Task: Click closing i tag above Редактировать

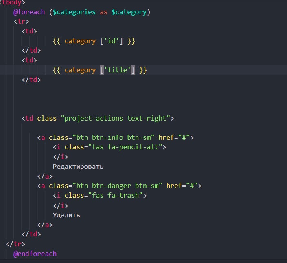Action: coord(61,157)
